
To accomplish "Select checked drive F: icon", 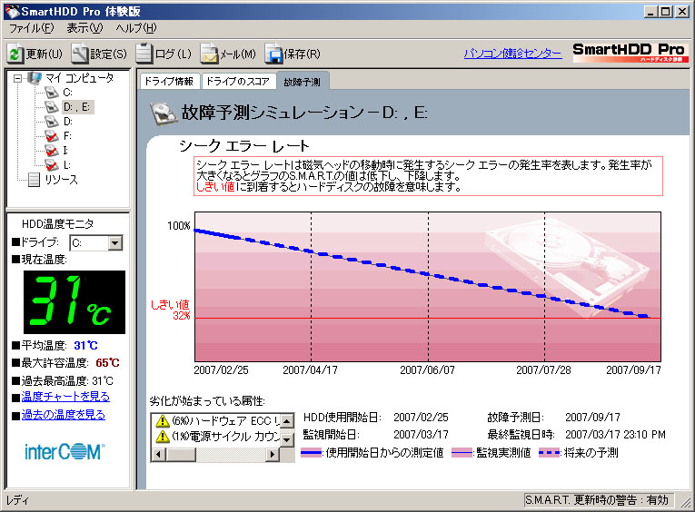I will [53, 136].
